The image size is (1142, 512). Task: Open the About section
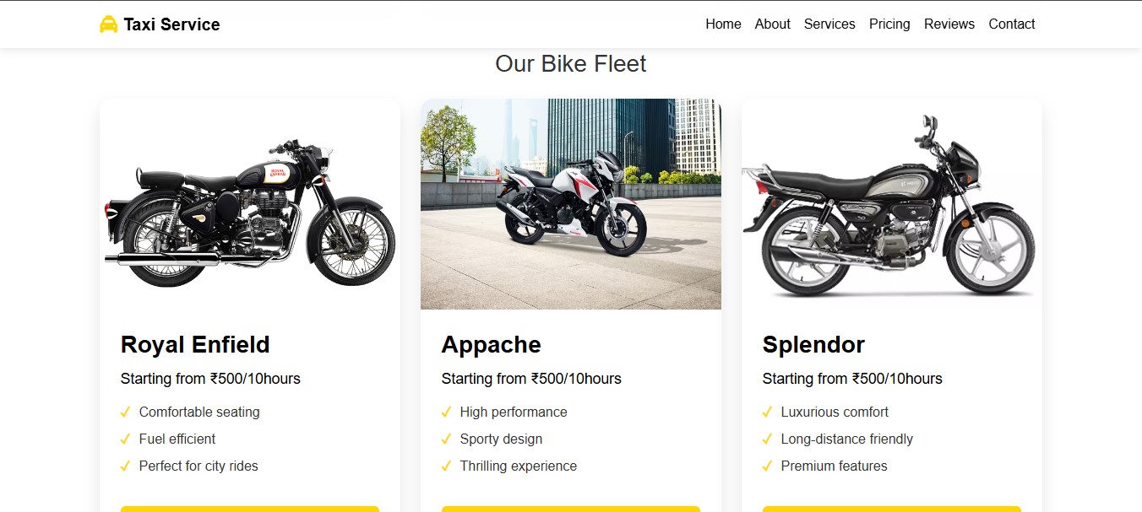pyautogui.click(x=772, y=24)
